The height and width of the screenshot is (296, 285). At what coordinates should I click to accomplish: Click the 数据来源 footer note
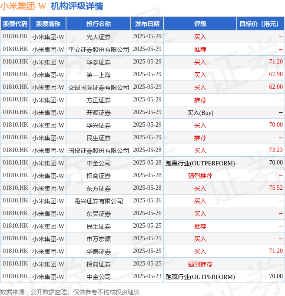(70, 292)
